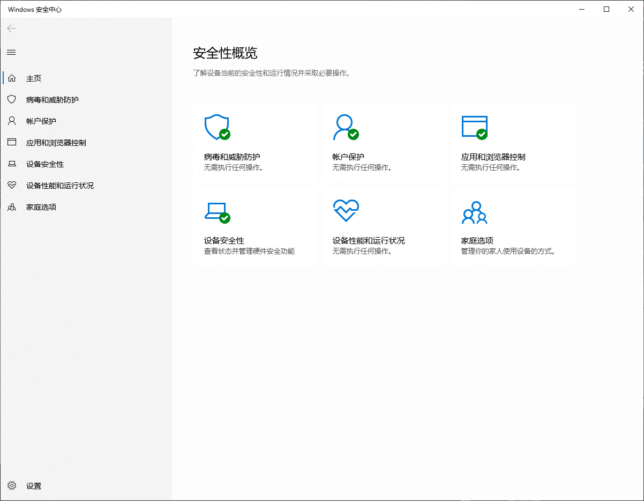Screen dimensions: 644x501
Task: Click the back arrow button
Action: click(11, 28)
